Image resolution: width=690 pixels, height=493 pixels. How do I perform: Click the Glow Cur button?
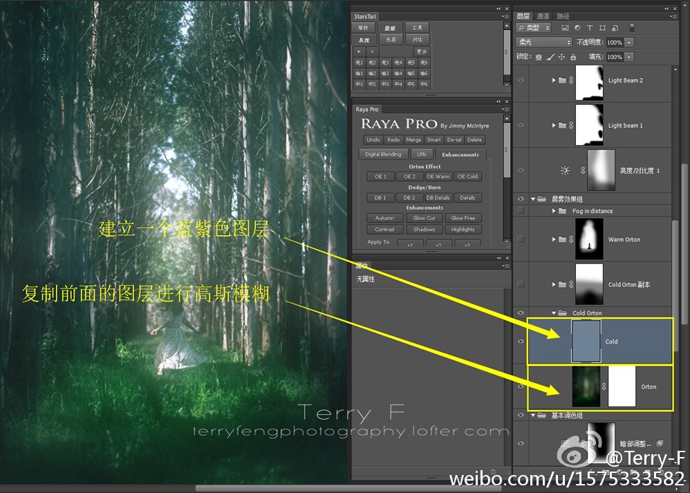click(x=425, y=218)
